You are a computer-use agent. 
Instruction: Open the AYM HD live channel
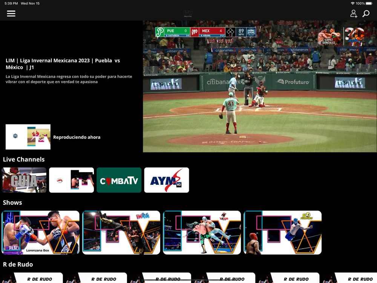[x=167, y=180]
